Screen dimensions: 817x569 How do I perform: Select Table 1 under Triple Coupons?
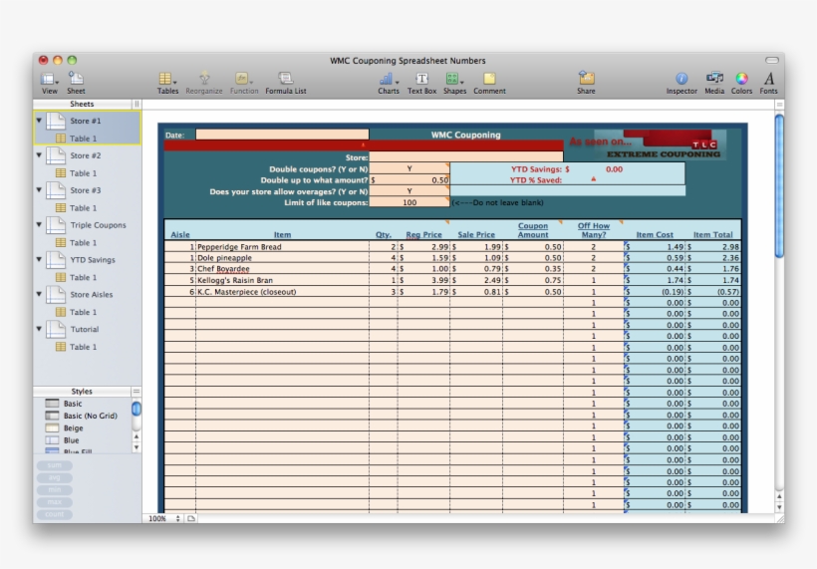[x=83, y=242]
